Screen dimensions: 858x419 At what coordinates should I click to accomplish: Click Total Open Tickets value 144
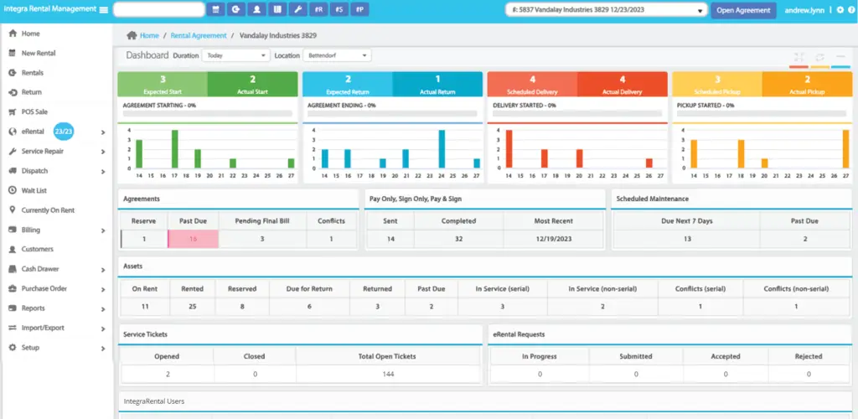click(389, 375)
